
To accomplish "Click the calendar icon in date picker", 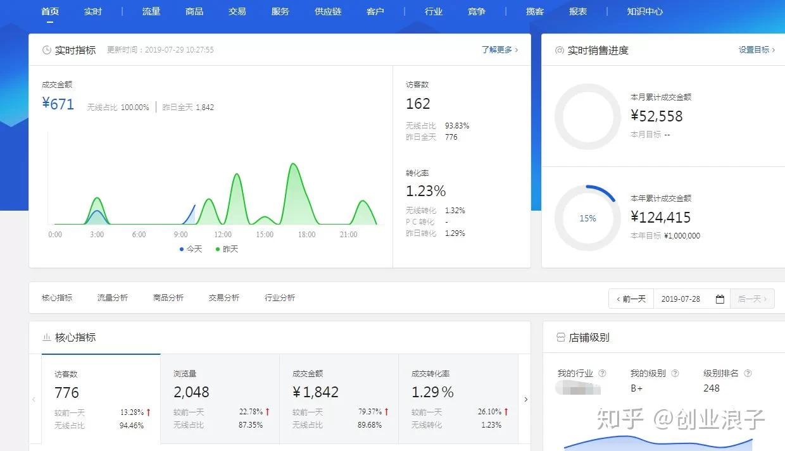I will click(720, 299).
